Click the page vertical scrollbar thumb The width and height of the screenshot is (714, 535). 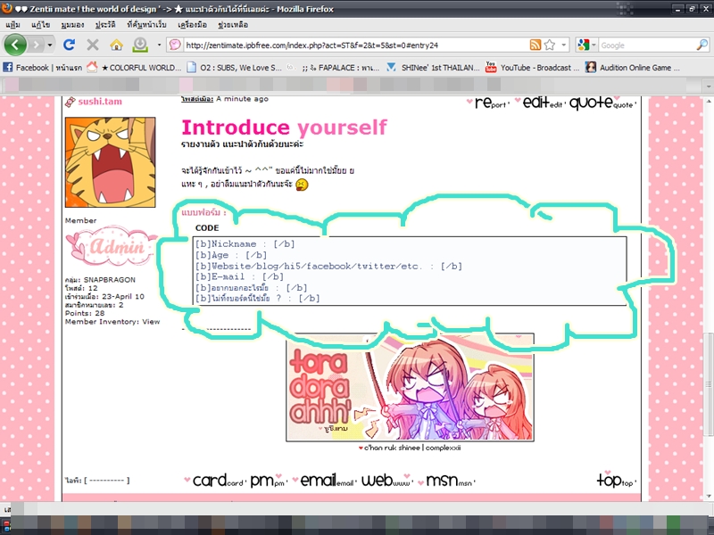[709, 384]
